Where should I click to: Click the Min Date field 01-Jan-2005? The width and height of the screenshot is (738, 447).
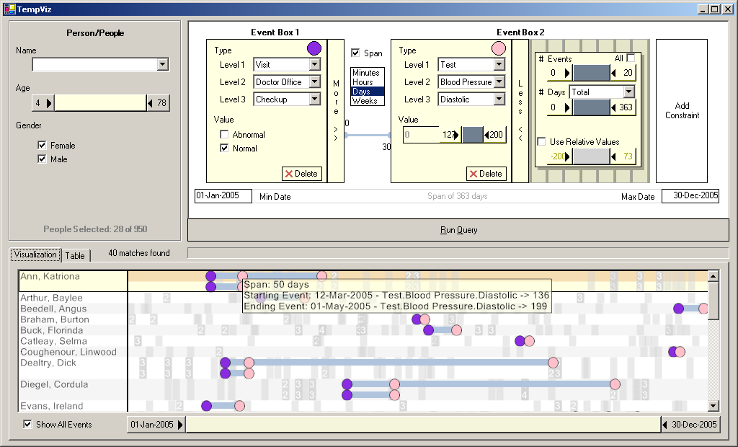click(223, 196)
